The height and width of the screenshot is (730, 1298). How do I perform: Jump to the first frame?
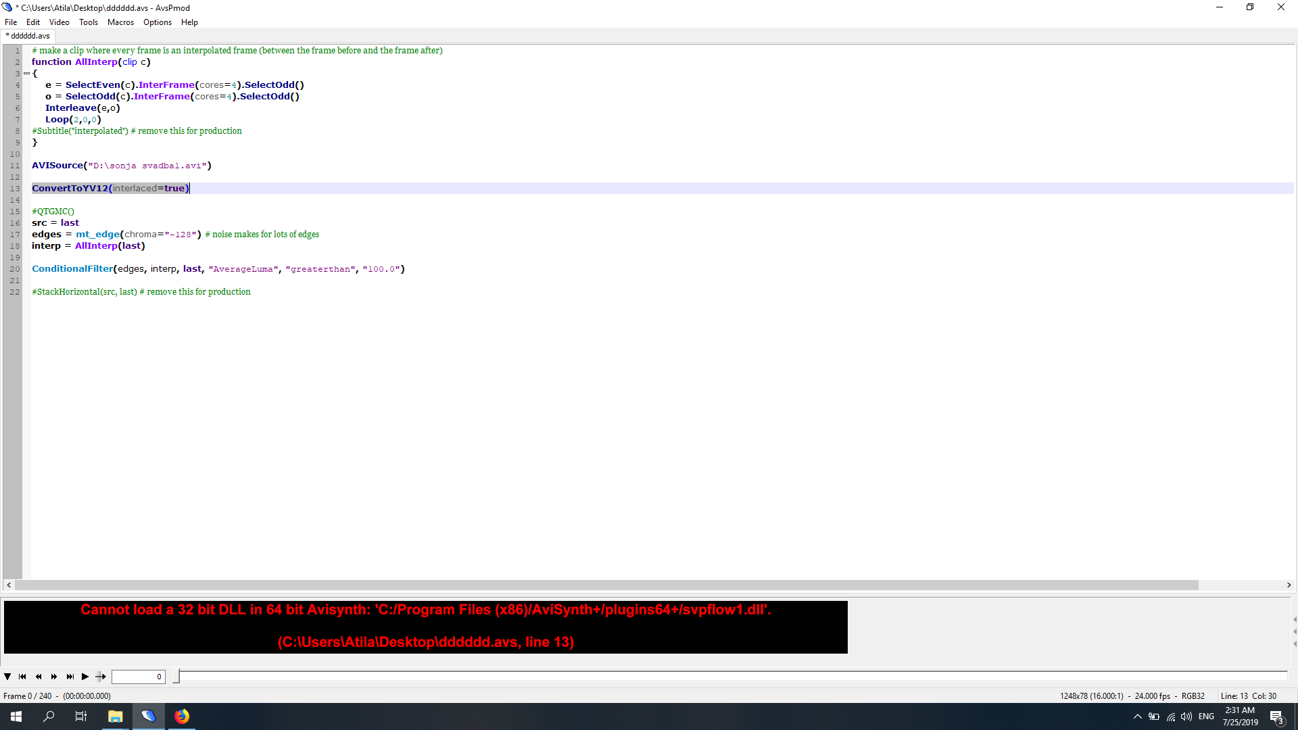click(22, 677)
